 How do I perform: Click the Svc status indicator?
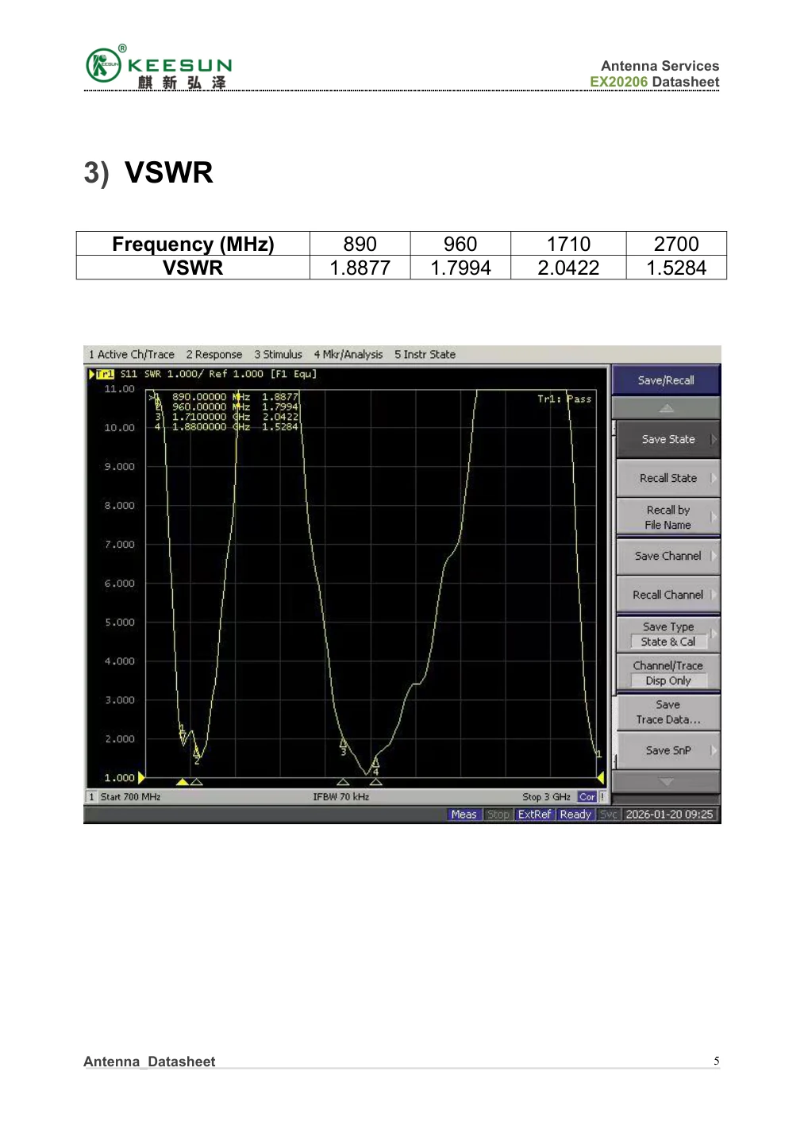pyautogui.click(x=609, y=815)
